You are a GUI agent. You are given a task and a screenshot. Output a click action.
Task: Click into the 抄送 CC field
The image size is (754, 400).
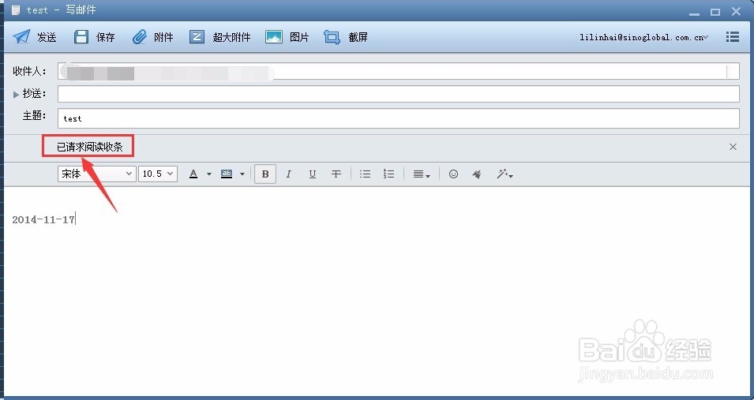coord(398,94)
